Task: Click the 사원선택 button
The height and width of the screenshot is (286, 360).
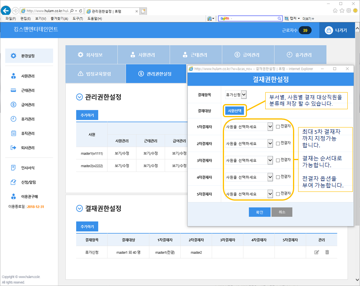Action: 236,111
